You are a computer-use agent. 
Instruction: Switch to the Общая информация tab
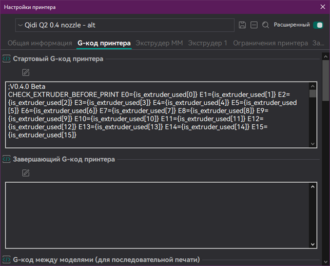click(40, 43)
